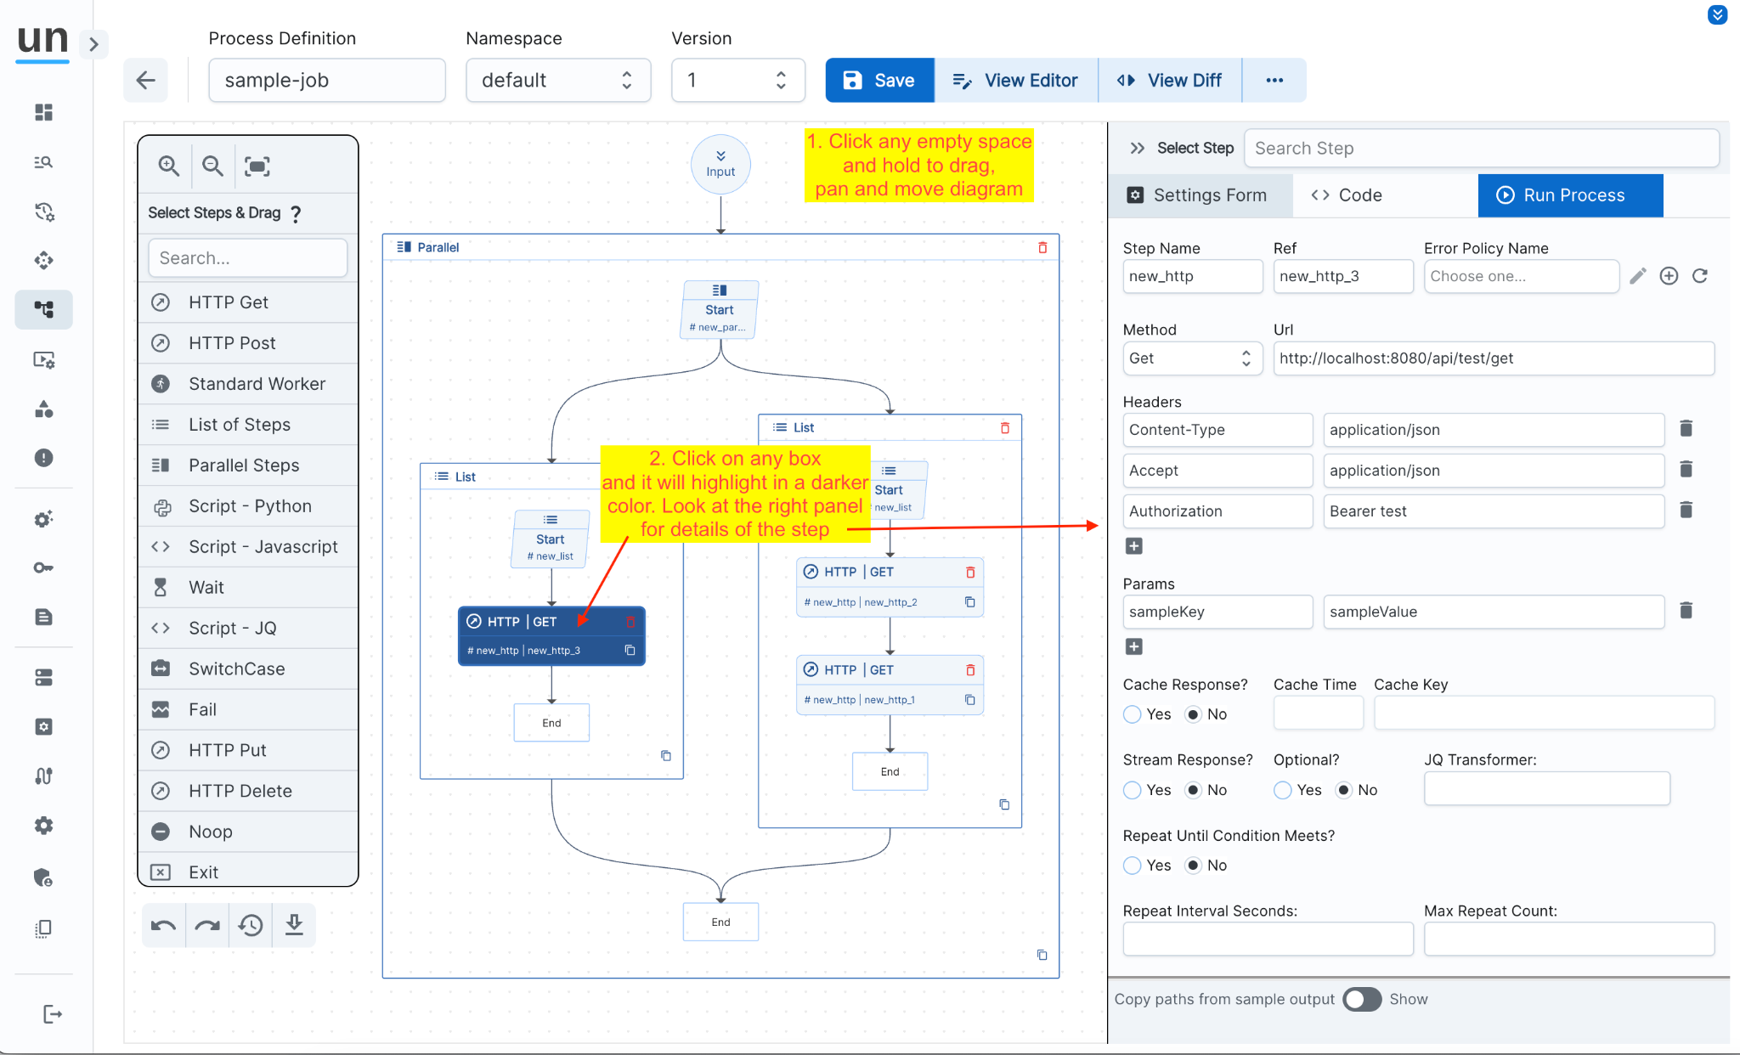Image resolution: width=1740 pixels, height=1055 pixels.
Task: Click the refresh error policy icon
Action: click(x=1700, y=276)
